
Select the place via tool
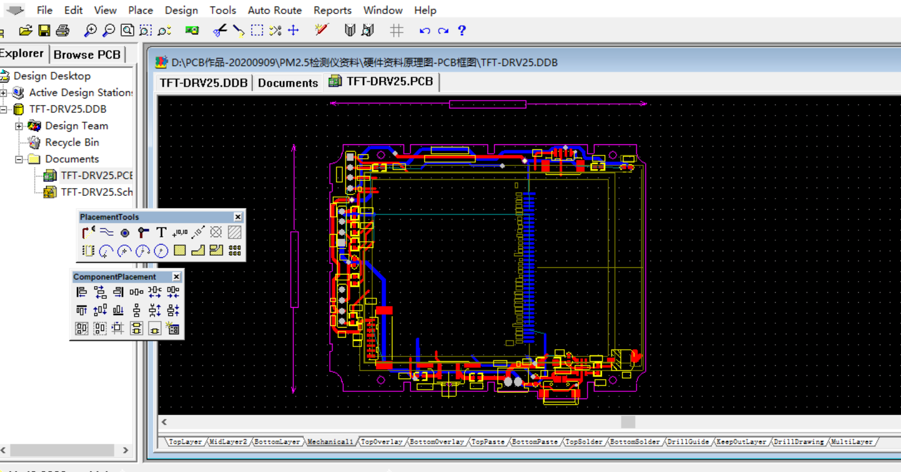143,232
